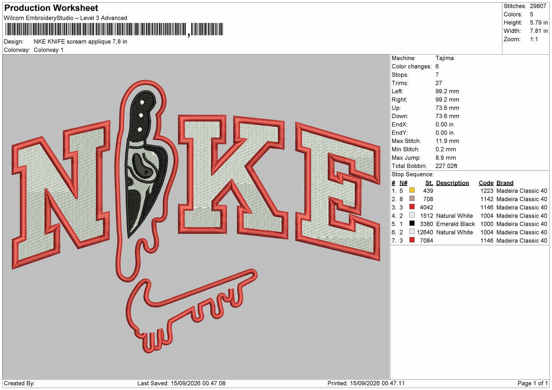
Task: Click the Max Jump value 8.9 mm
Action: [446, 157]
